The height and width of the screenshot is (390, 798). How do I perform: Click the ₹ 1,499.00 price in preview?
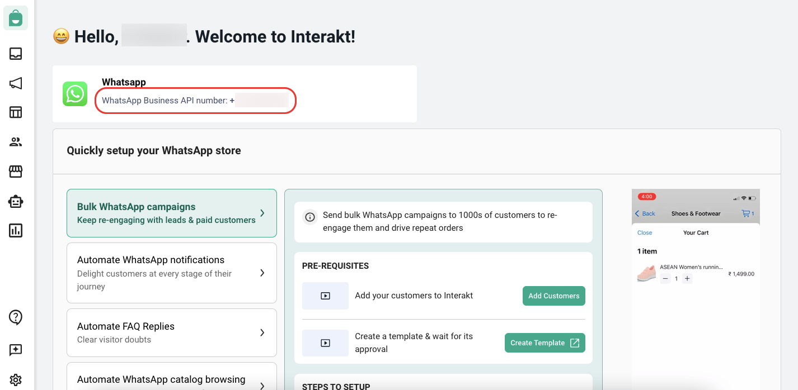coord(741,274)
